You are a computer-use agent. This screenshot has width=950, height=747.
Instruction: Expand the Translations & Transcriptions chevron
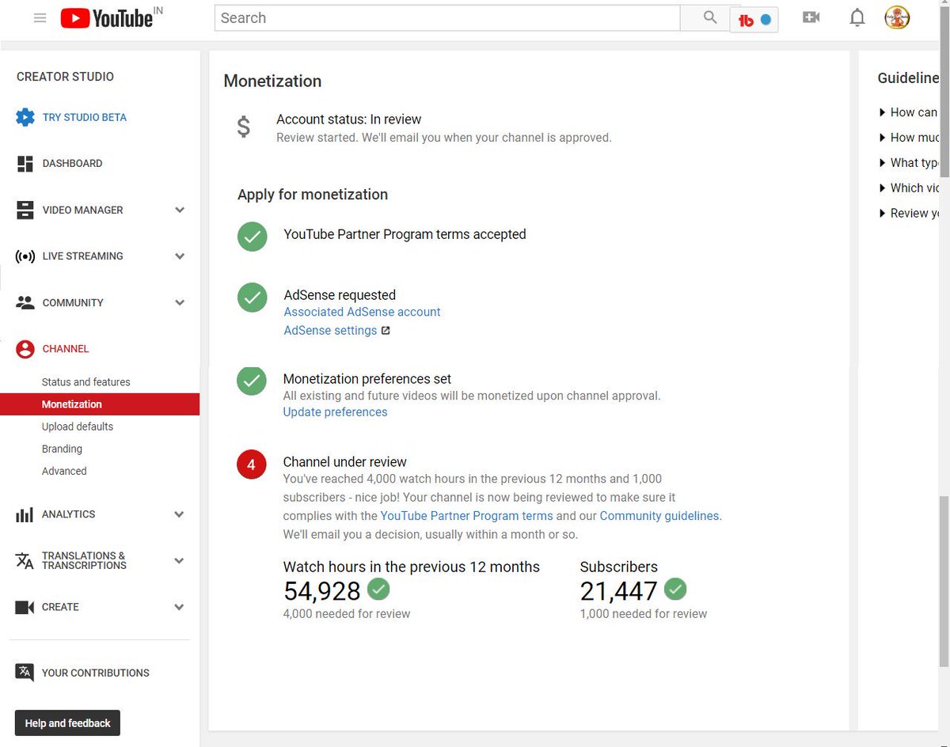180,560
